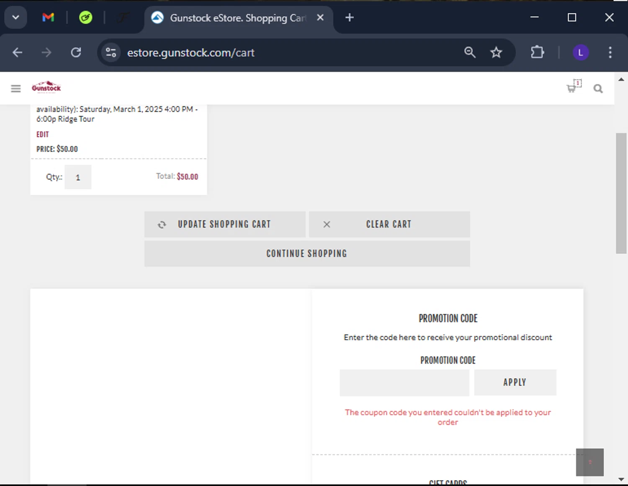The height and width of the screenshot is (486, 628).
Task: Open the shopping cart icon
Action: 574,86
